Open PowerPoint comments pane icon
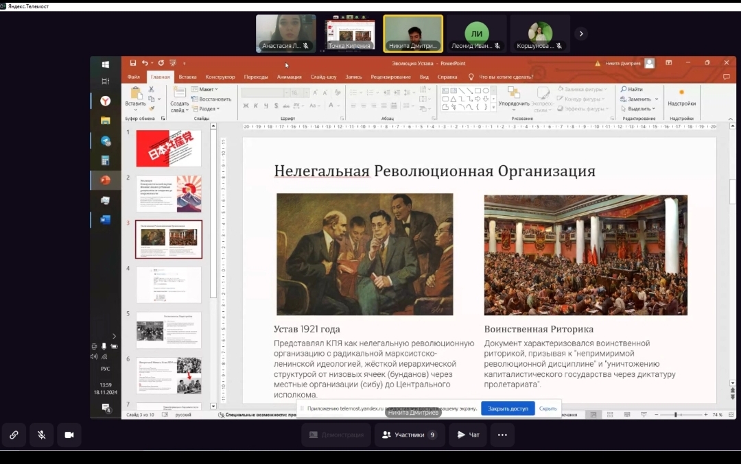The width and height of the screenshot is (741, 464). (727, 77)
